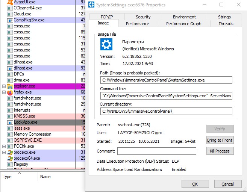
Task: Click the AvastUI.exe process icon
Action: click(x=10, y=2)
